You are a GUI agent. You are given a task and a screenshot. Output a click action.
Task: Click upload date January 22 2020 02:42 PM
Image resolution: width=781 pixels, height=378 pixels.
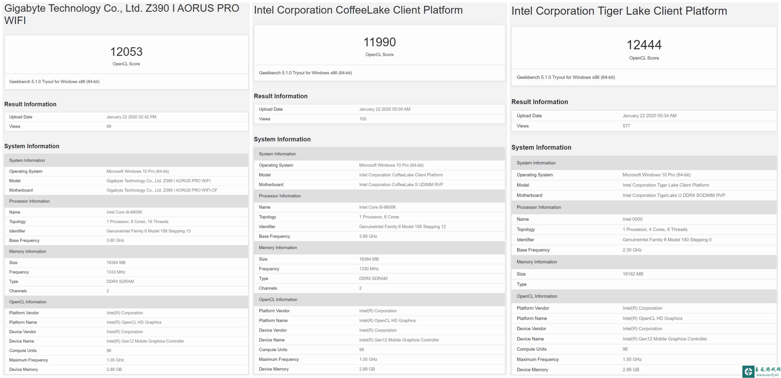click(x=131, y=117)
